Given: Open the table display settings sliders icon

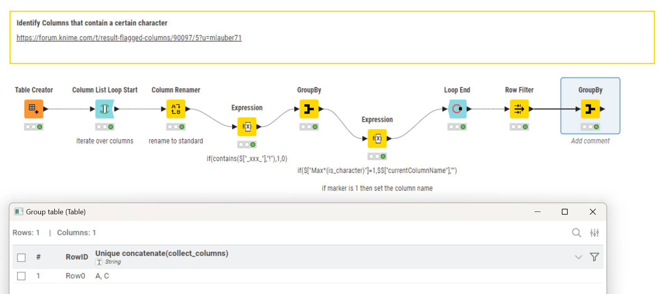Looking at the screenshot, I should point(594,233).
